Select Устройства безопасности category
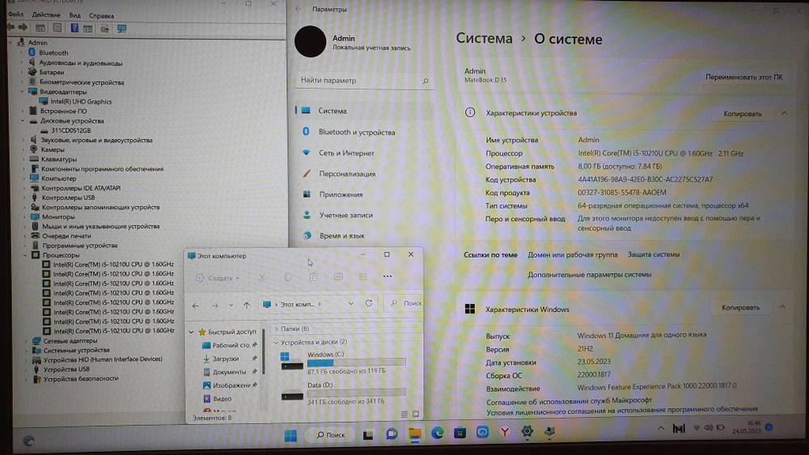809x455 pixels. point(81,378)
